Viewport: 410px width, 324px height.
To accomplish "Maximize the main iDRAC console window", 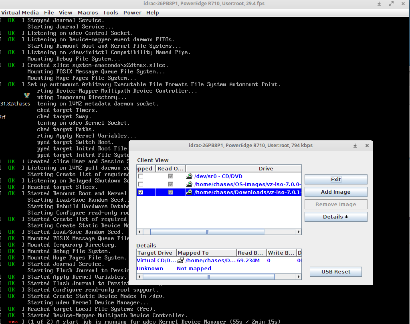I will point(391,4).
